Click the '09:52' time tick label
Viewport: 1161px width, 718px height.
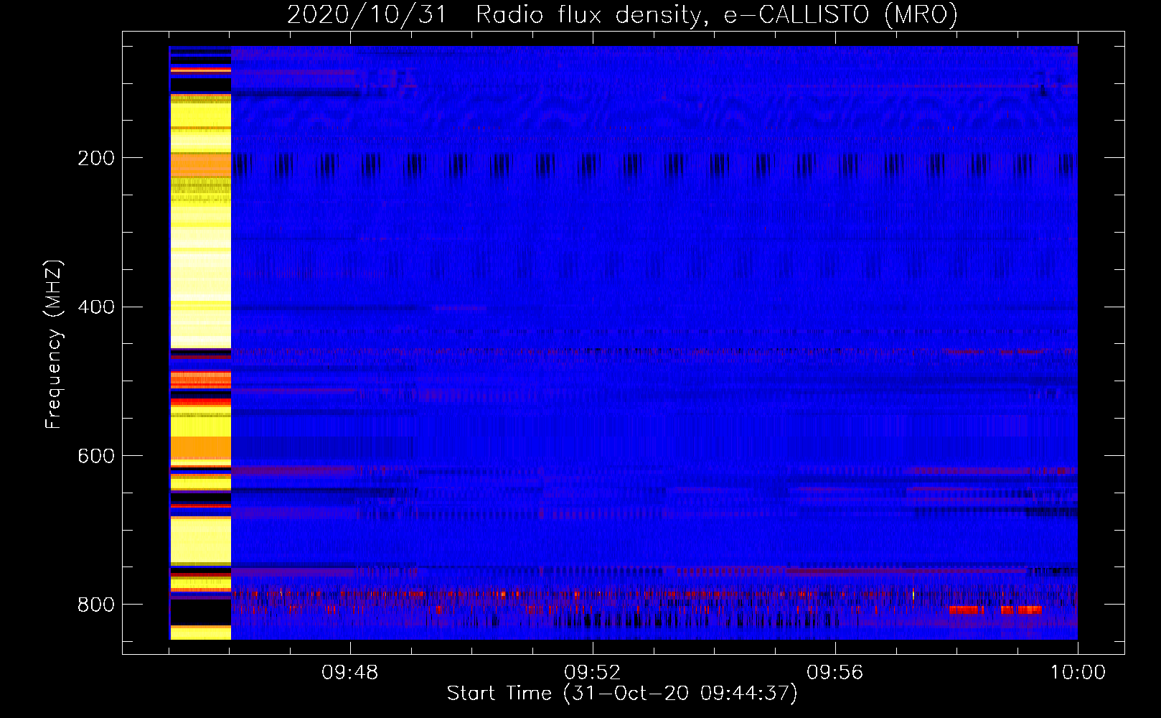pos(593,673)
